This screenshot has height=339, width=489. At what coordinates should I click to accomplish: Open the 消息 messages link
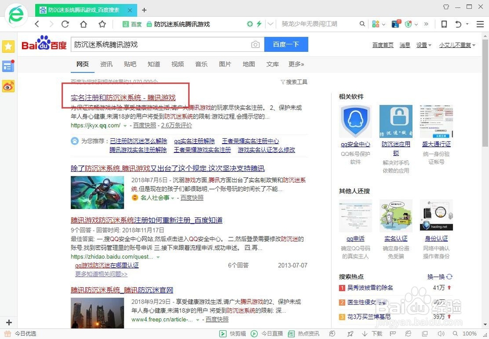[405, 45]
